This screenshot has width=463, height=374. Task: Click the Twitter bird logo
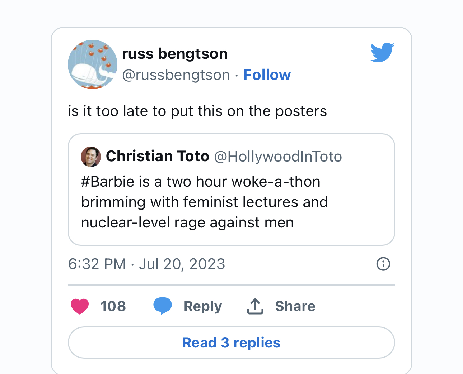coord(382,52)
